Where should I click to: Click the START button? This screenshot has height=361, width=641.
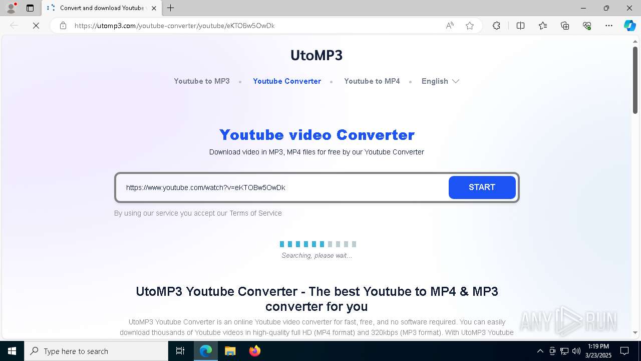(482, 188)
